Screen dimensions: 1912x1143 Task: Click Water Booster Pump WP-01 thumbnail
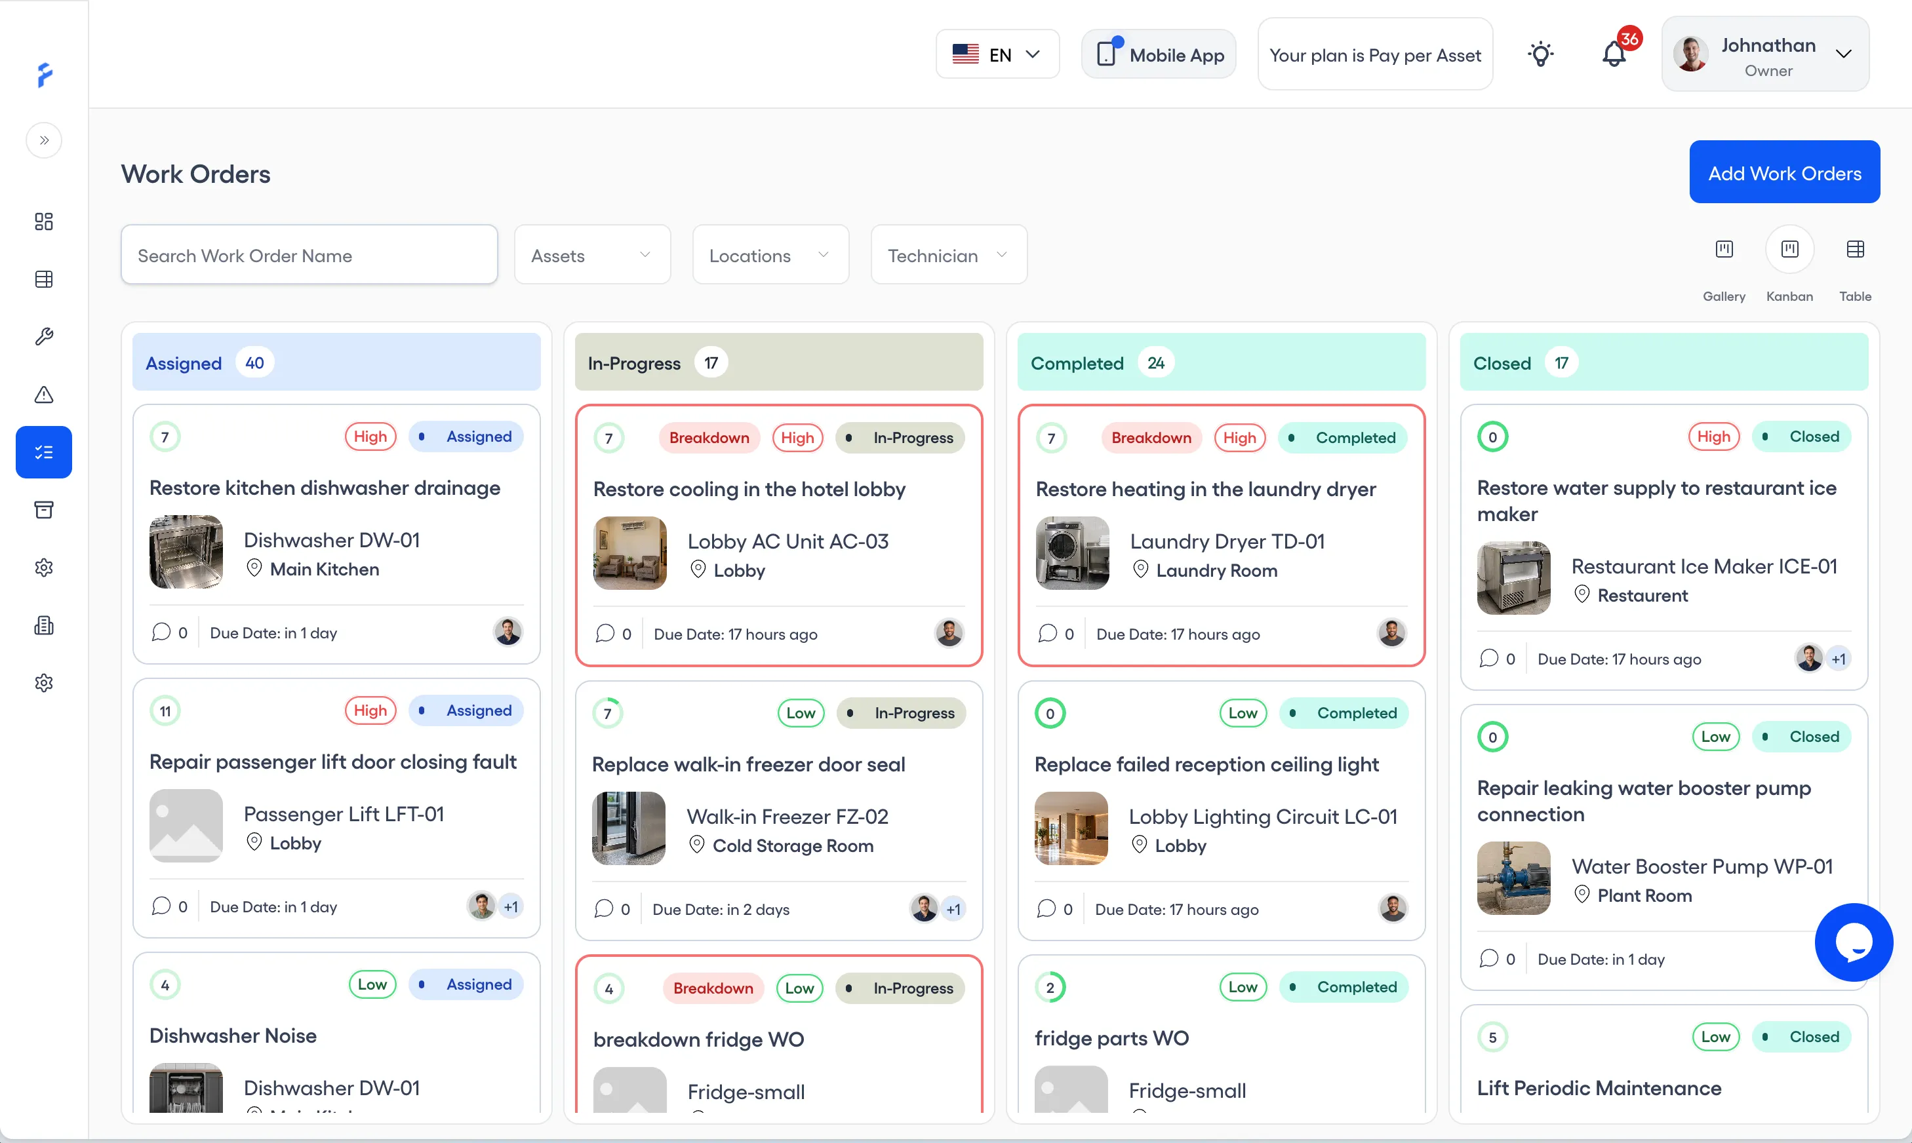click(x=1514, y=878)
